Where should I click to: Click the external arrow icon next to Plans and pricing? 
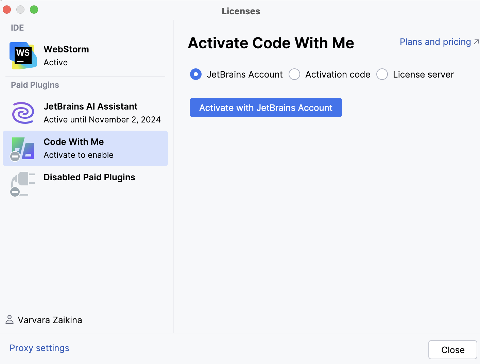tap(476, 42)
